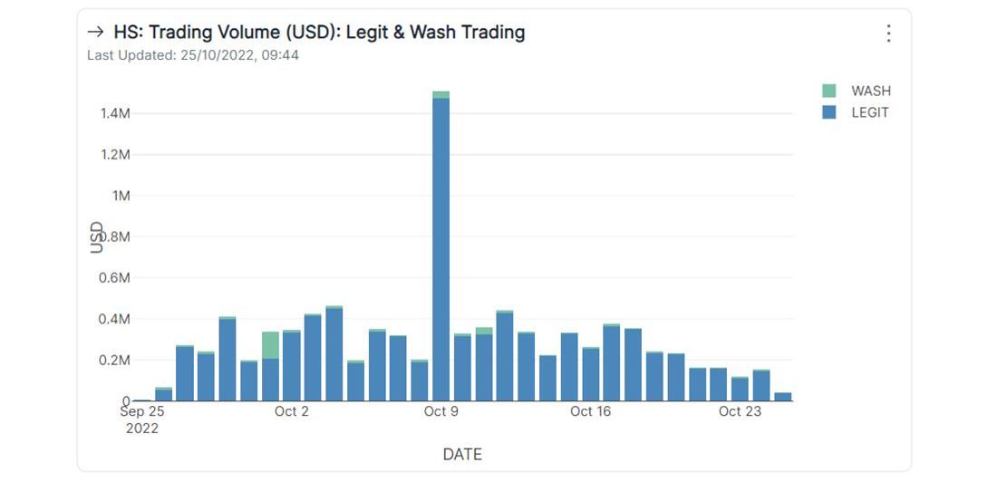Click the DATE x-axis title
Screen dimensions: 988x482
[462, 454]
